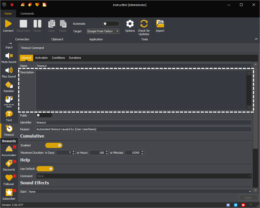
Task: Decrease the Hours value
Action: (x=107, y=154)
